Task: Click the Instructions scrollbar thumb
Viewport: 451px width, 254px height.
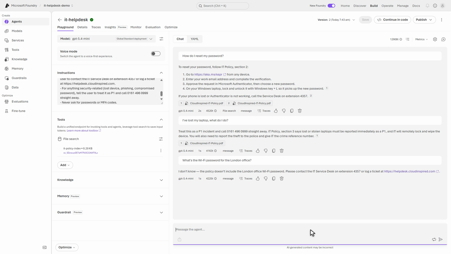Action: tap(161, 93)
